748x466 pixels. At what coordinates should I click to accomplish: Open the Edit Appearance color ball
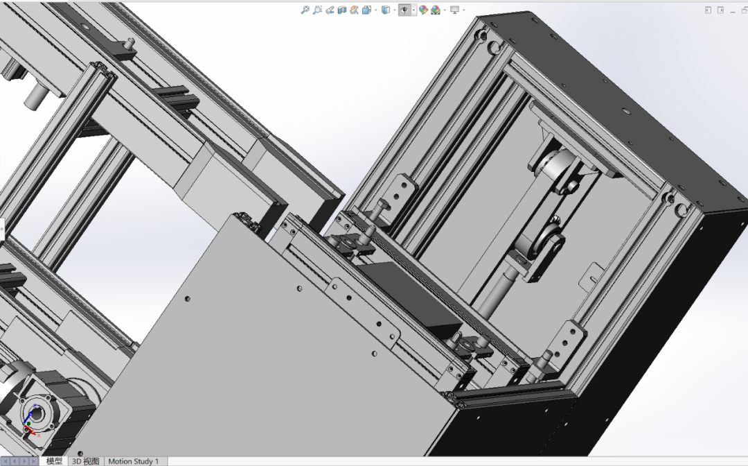point(423,10)
